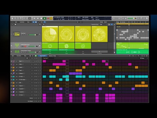Select the Velocity / Value edit mode
This screenshot has height=118, width=157.
pyautogui.click(x=52, y=56)
